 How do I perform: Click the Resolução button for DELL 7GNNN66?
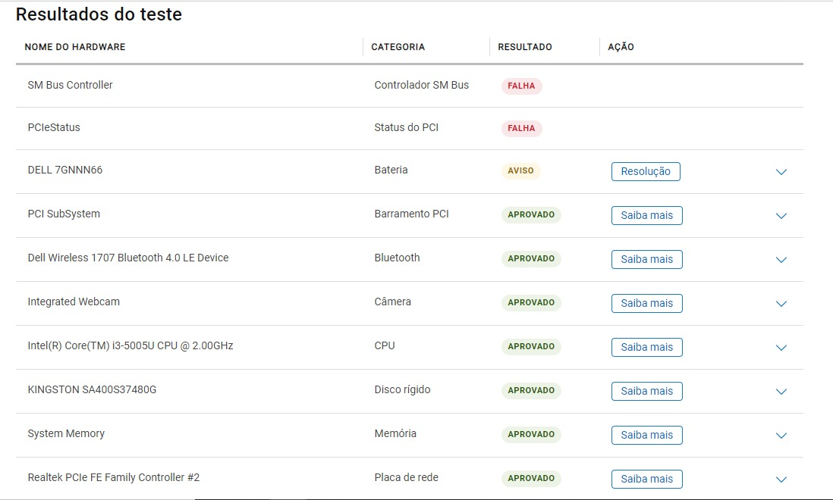pos(646,171)
